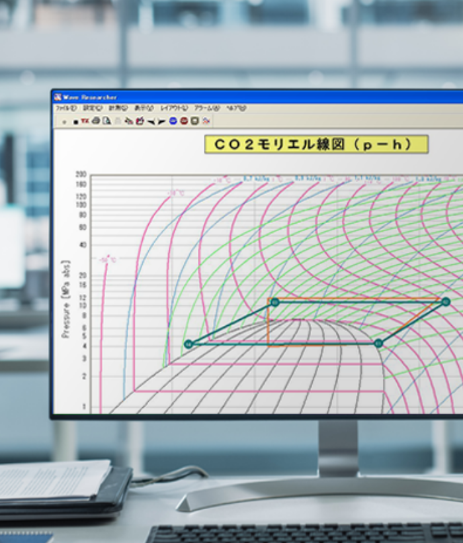Select the upper-right cycle point on the diagram
Viewport: 463px width, 543px height.
click(446, 302)
